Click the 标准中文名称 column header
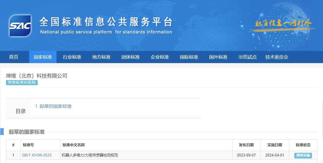 [x=146, y=145]
